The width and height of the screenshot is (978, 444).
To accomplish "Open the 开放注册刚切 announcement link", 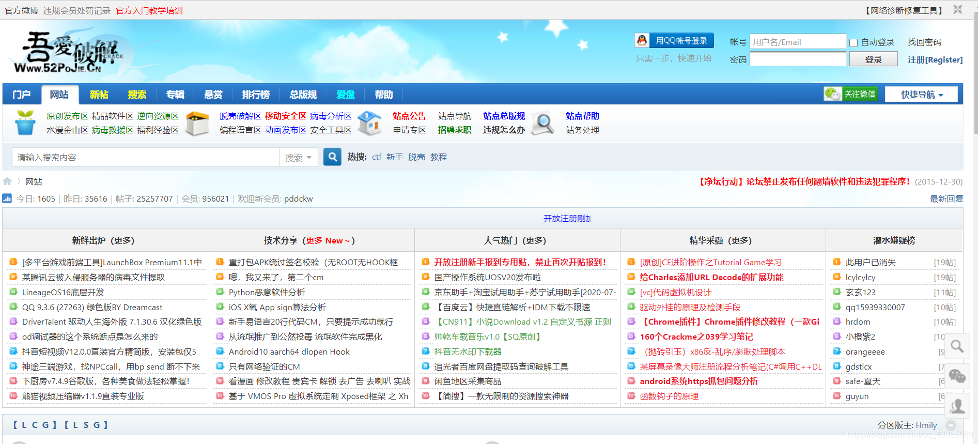I will tap(567, 218).
